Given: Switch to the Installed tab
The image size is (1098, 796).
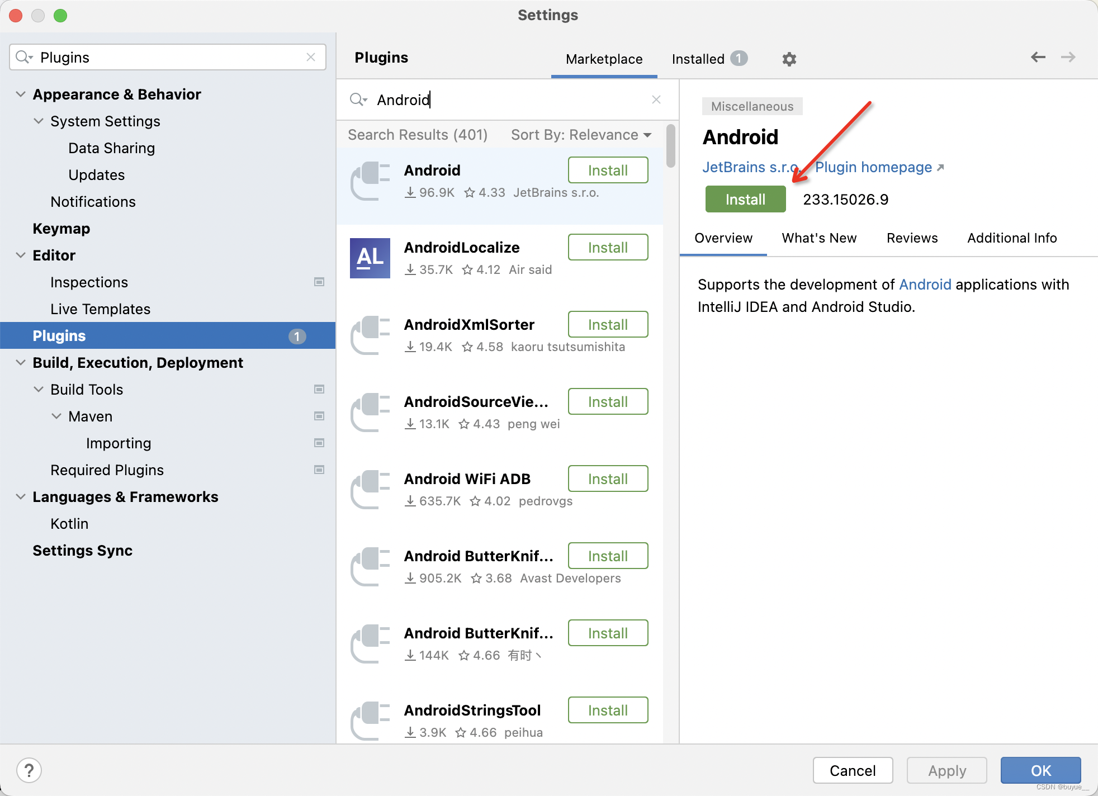Looking at the screenshot, I should point(709,59).
